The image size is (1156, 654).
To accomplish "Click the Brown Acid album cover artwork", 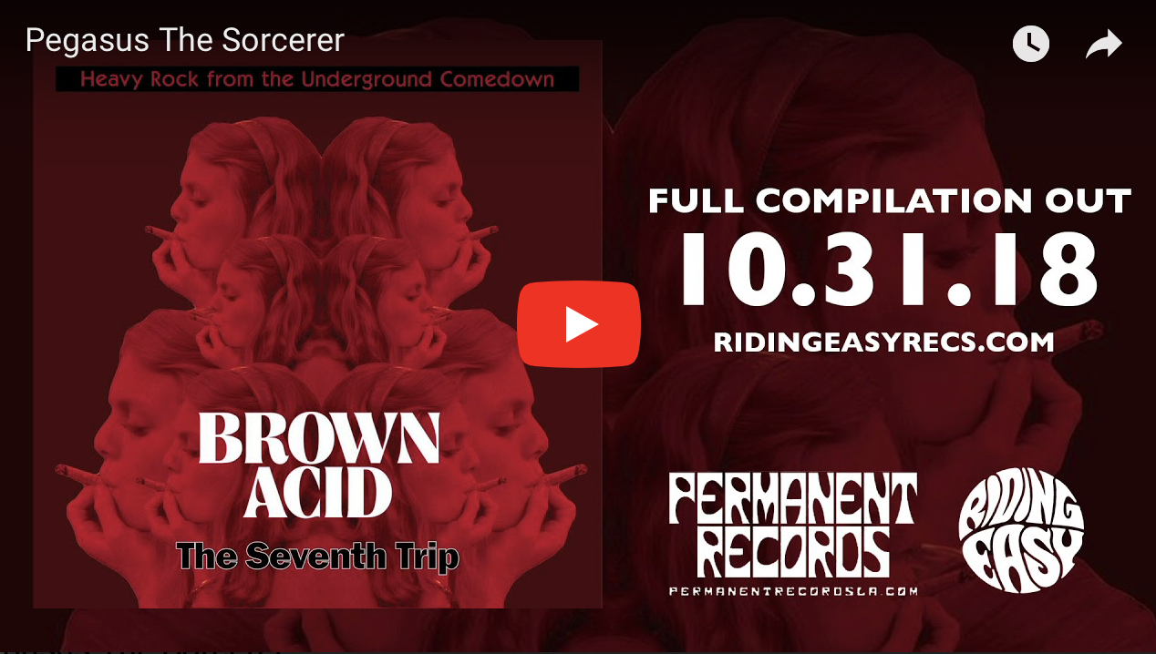I will click(x=317, y=323).
